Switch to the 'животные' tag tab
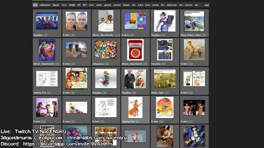 [x=172, y=5]
